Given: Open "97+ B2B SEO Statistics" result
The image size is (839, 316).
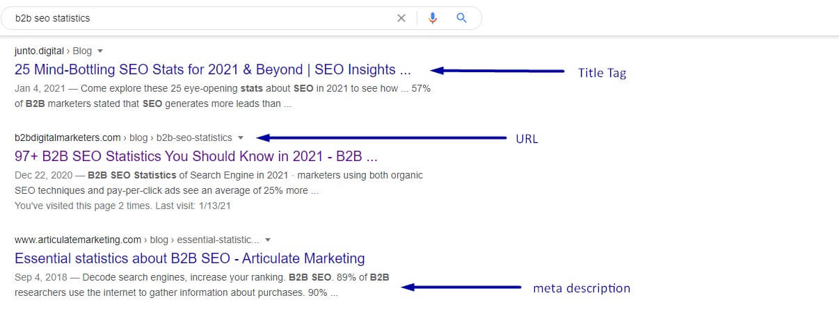Looking at the screenshot, I should (x=196, y=156).
